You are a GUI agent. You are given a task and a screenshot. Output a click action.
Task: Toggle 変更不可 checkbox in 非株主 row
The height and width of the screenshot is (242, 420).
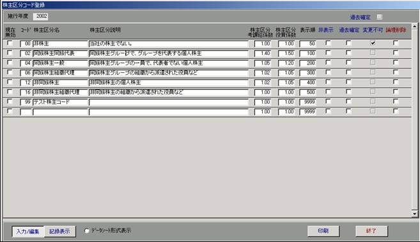[x=373, y=43]
